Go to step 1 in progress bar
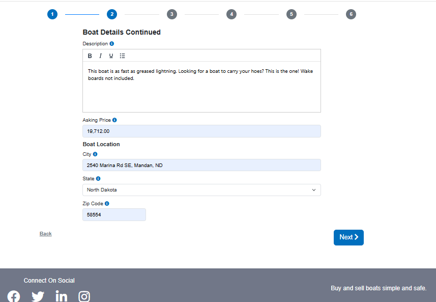This screenshot has height=302, width=436. tap(52, 14)
